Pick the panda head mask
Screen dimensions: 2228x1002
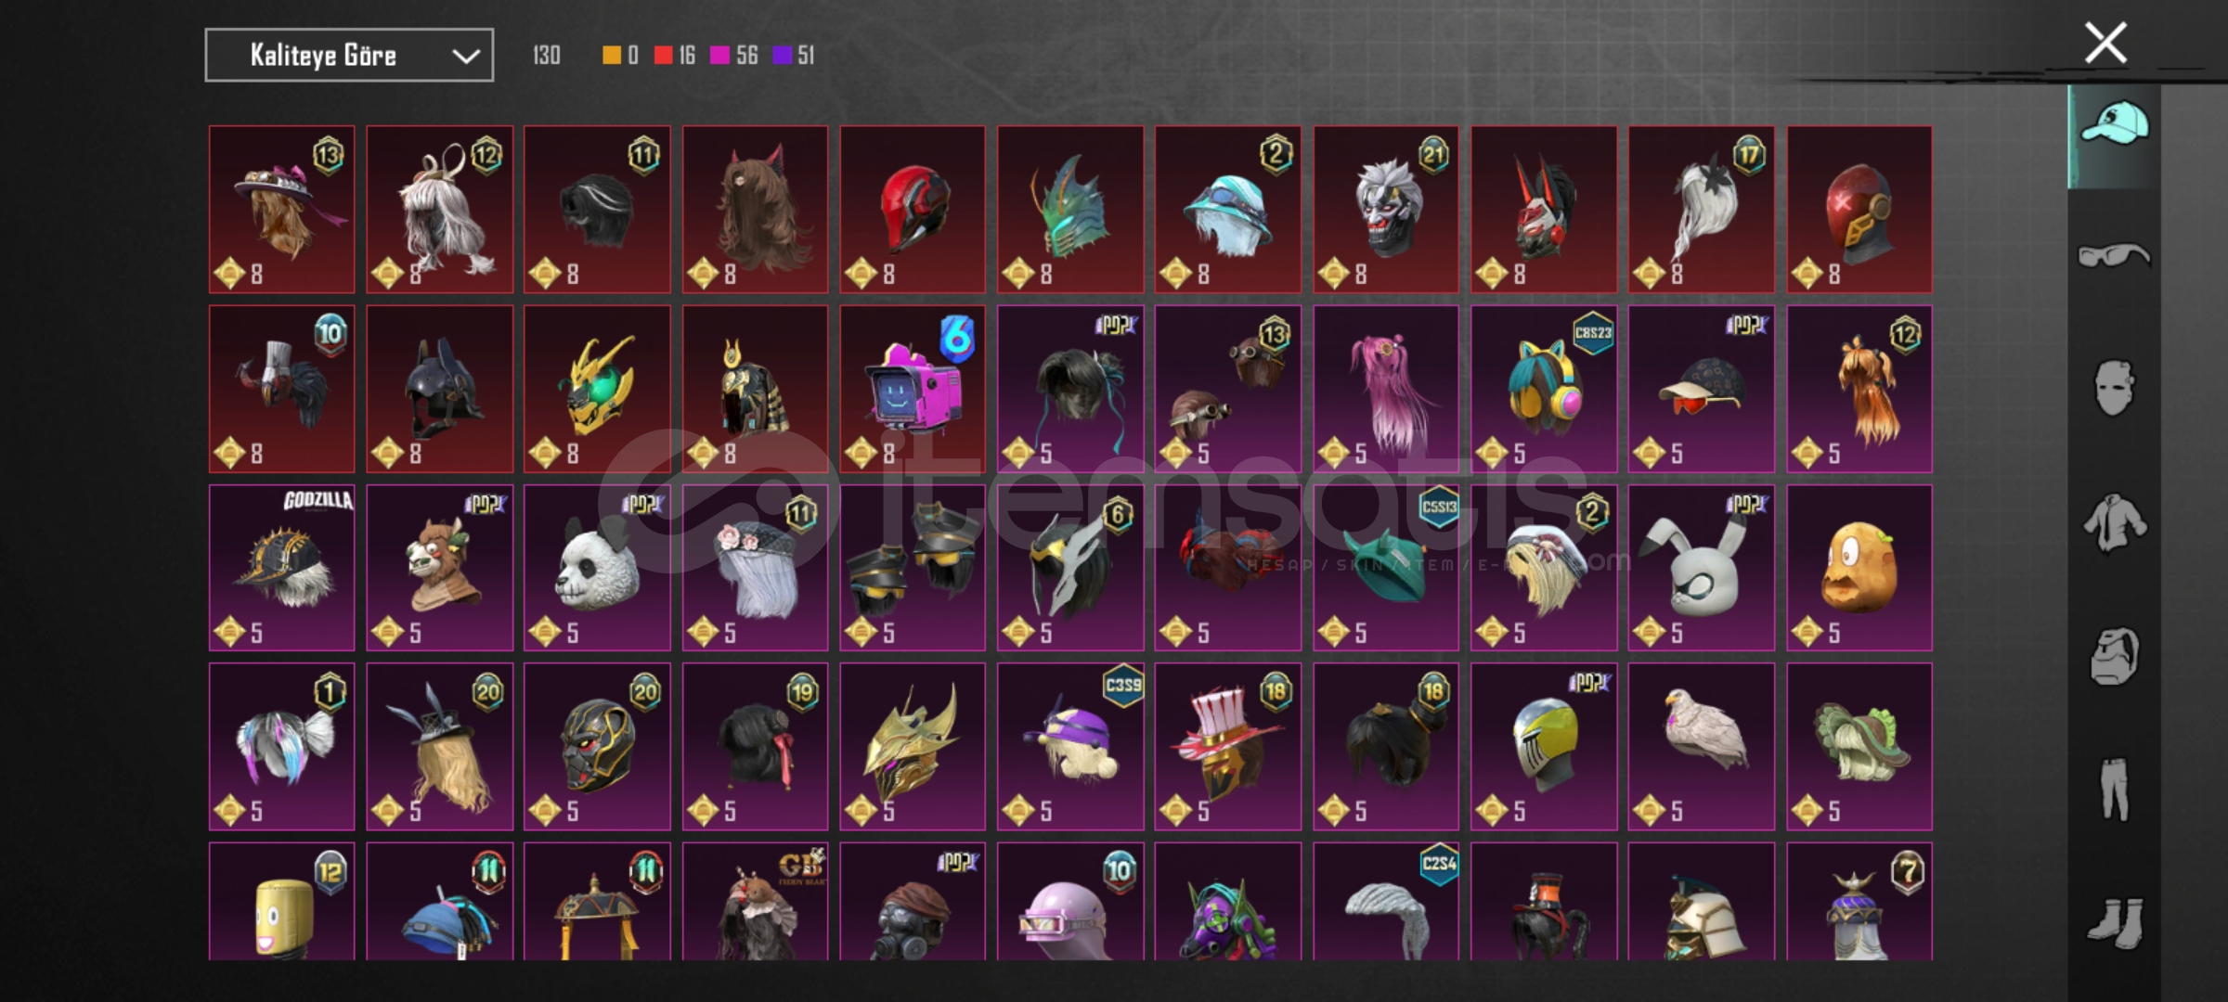click(x=597, y=568)
